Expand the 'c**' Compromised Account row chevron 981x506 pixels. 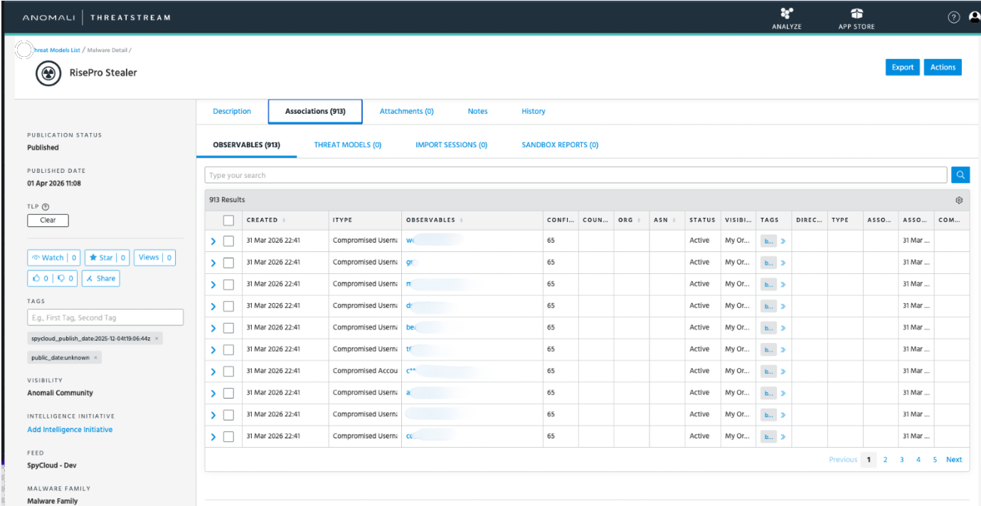click(x=213, y=371)
